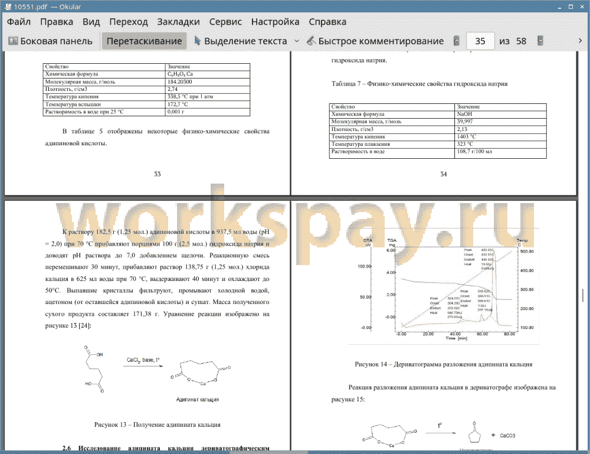Viewport: 590px width, 454px height.
Task: Click table cell NaOH
Action: (500, 114)
